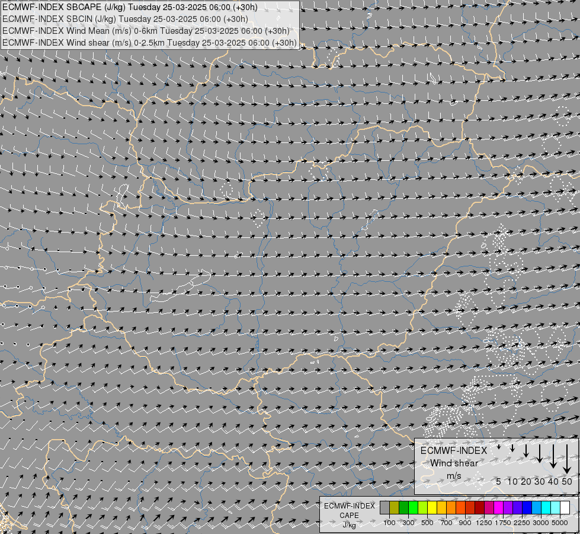Click the 5000 label on CAPE scale
Image resolution: width=580 pixels, height=534 pixels.
coord(560,523)
